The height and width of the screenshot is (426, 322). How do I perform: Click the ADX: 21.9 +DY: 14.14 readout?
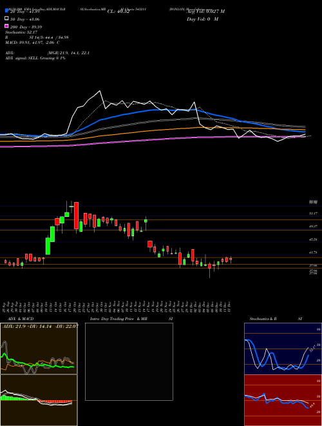40,326
